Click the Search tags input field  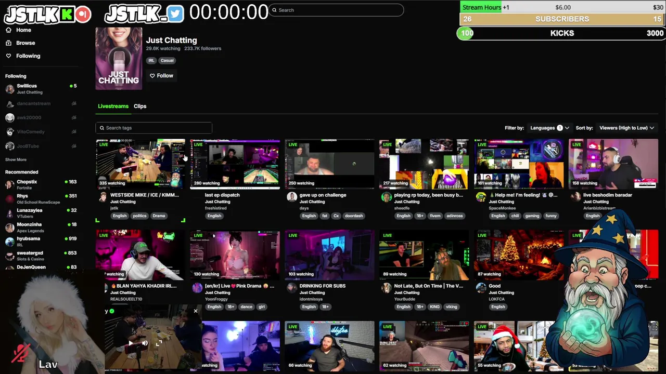coord(154,128)
